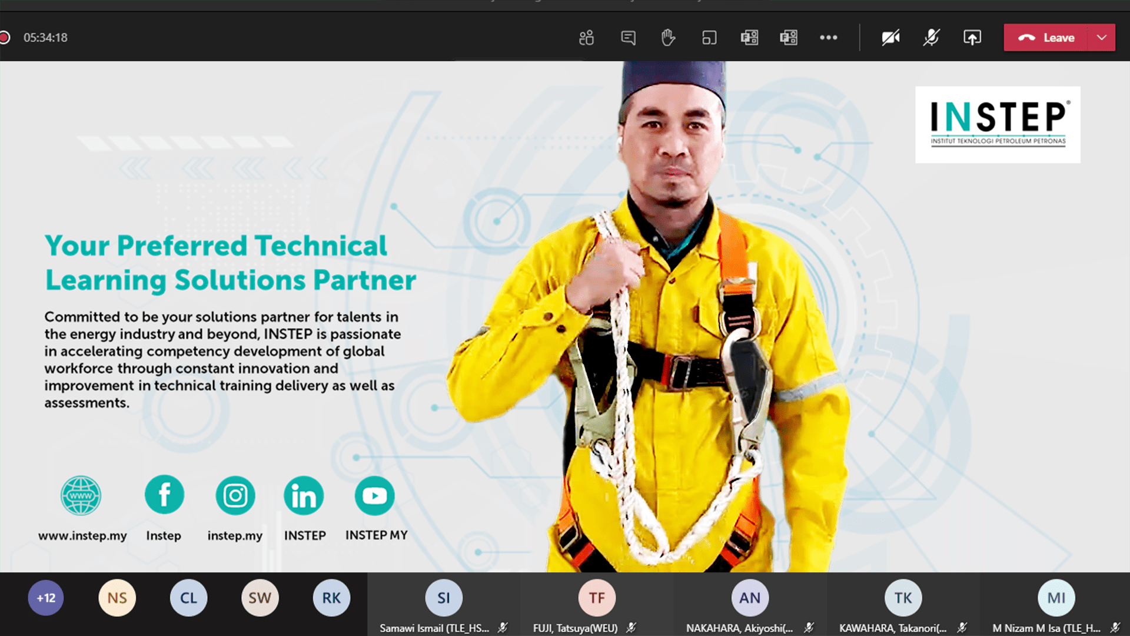Click the INSTEP logo on the slide

(x=998, y=124)
